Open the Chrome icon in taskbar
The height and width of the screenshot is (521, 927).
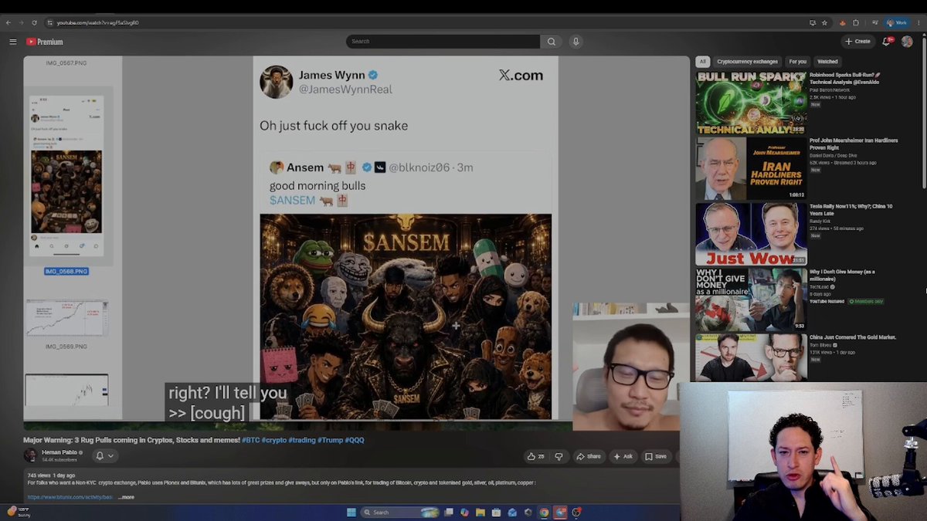point(544,513)
